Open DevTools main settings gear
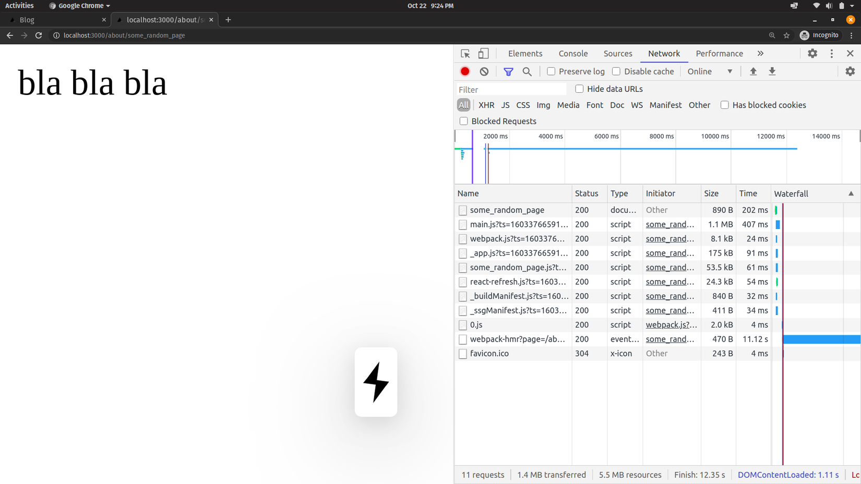Viewport: 861px width, 484px height. tap(812, 54)
